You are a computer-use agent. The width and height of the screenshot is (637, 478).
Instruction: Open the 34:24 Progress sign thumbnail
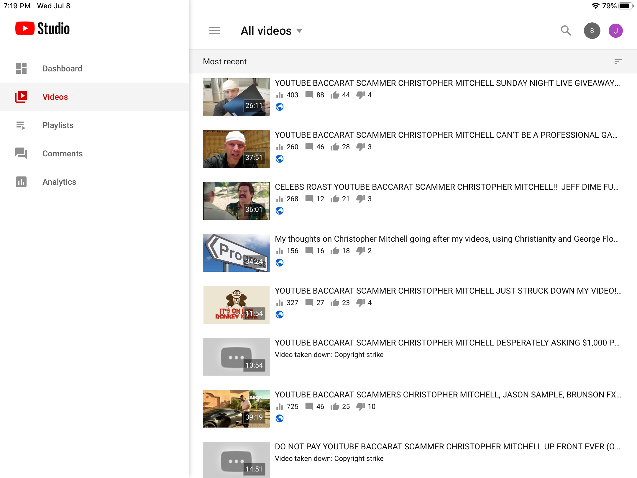pos(237,253)
